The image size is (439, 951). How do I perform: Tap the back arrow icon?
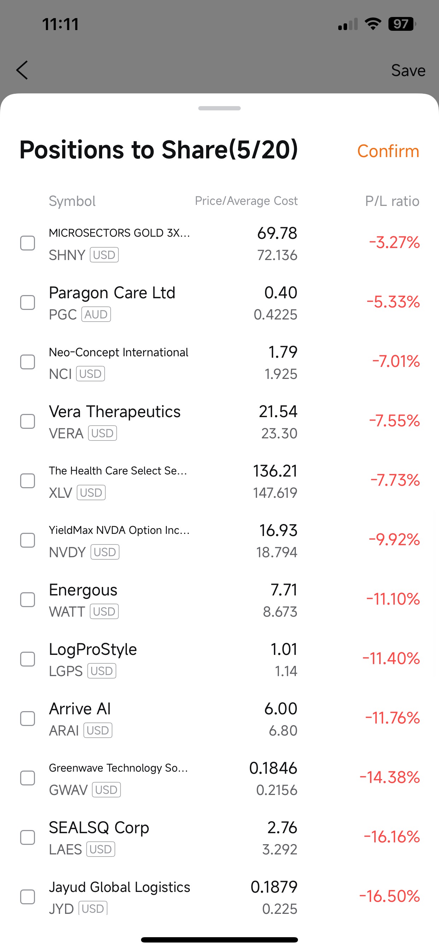(x=22, y=70)
